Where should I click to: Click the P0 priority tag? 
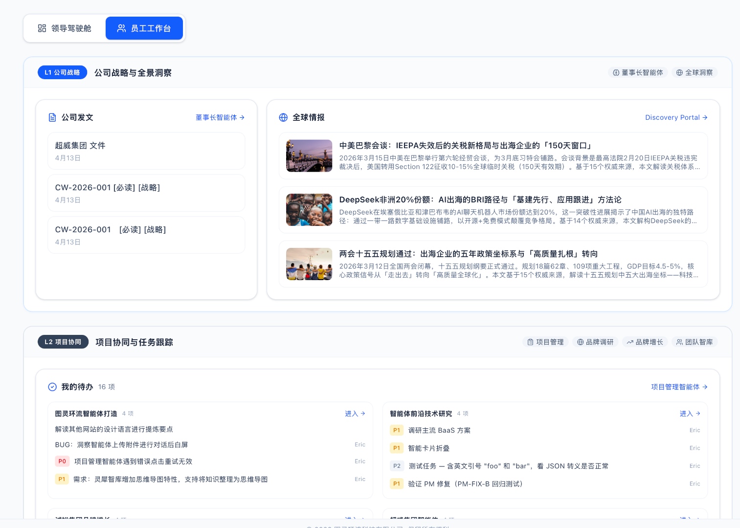pos(62,462)
